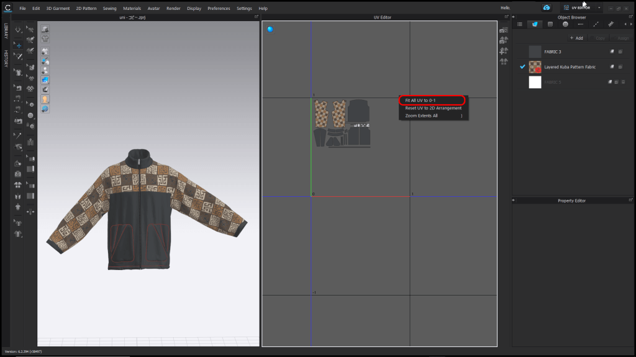Open the LIBRARY side tab
636x357 pixels.
pos(6,31)
